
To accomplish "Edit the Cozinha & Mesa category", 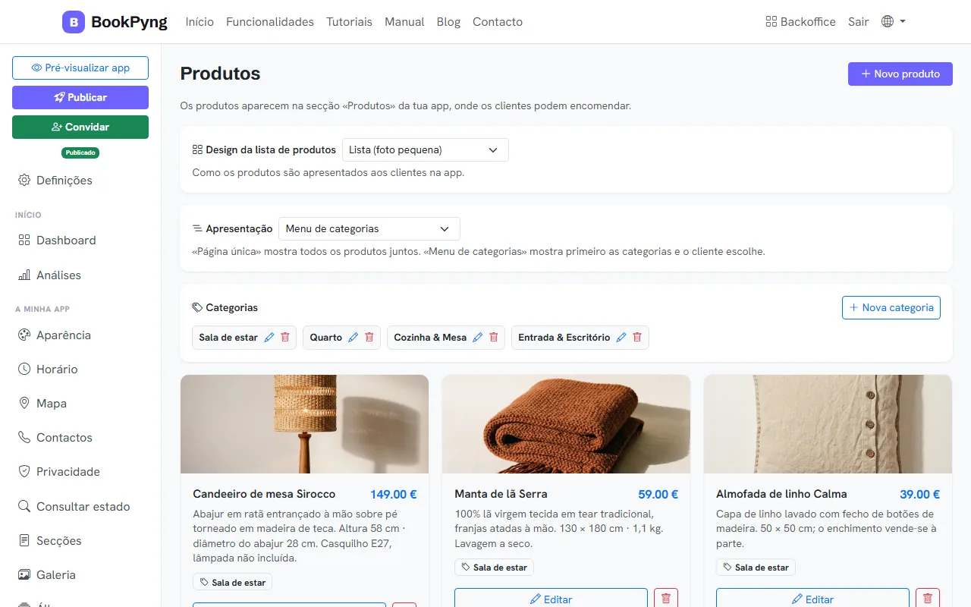I will [477, 338].
